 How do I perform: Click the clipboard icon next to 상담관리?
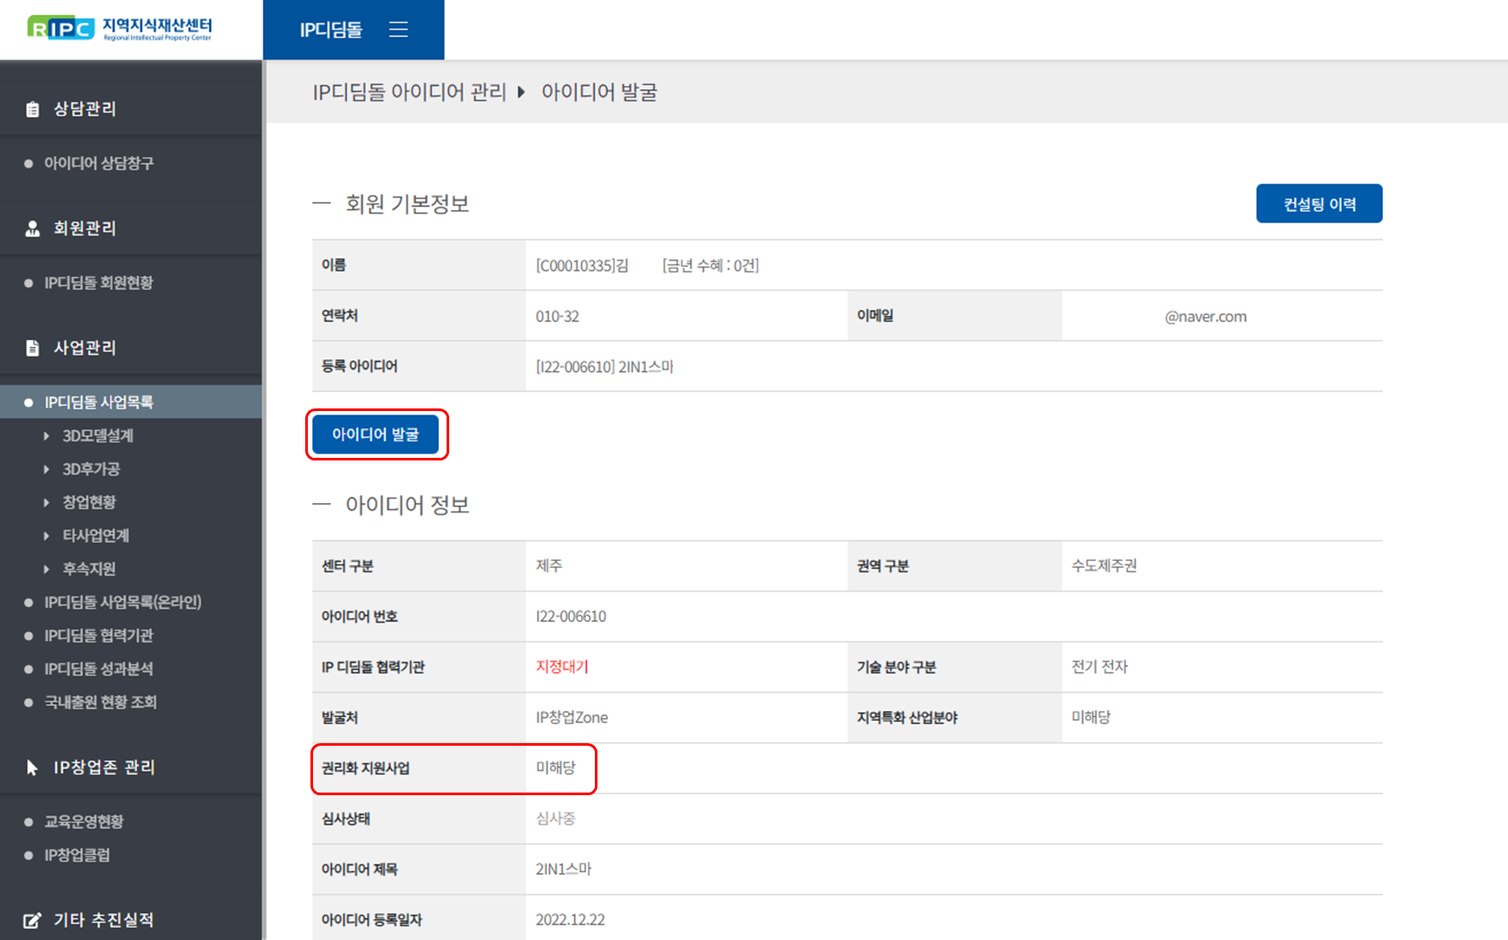(33, 109)
